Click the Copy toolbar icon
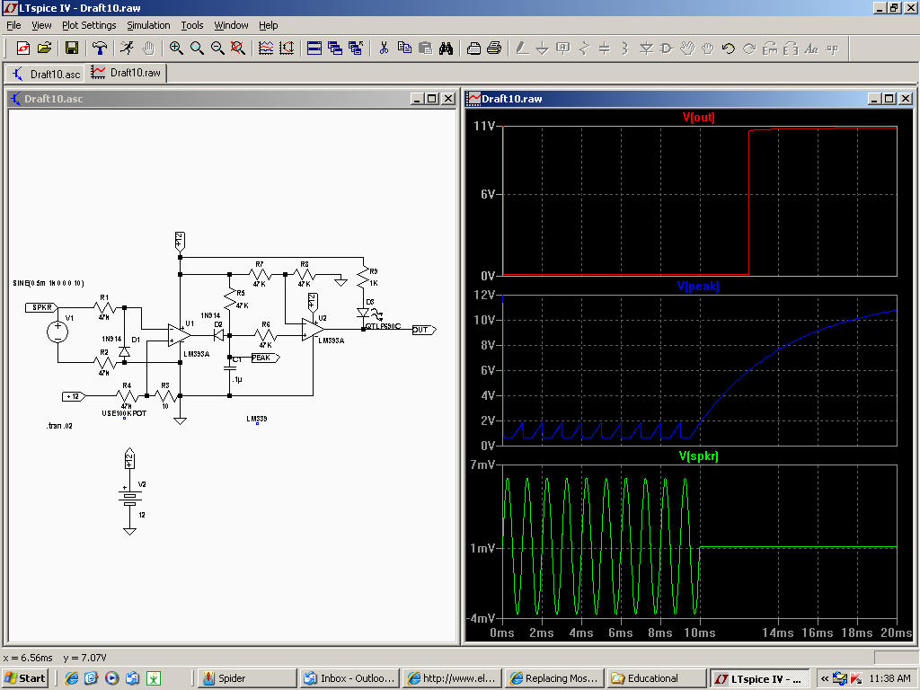 click(x=404, y=49)
